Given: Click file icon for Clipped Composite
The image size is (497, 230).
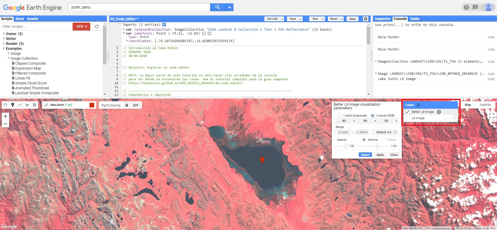Looking at the screenshot, I should click(13, 63).
